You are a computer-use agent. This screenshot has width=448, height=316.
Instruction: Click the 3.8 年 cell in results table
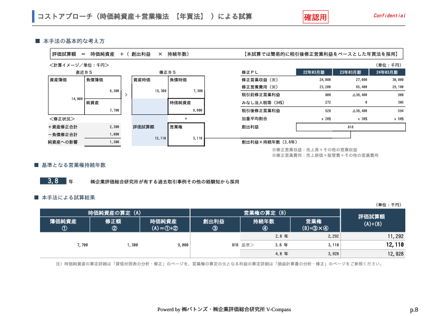(x=282, y=245)
